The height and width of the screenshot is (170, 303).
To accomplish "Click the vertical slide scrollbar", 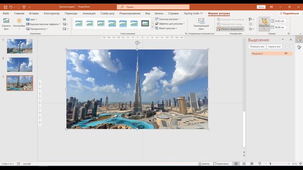I will (x=244, y=129).
